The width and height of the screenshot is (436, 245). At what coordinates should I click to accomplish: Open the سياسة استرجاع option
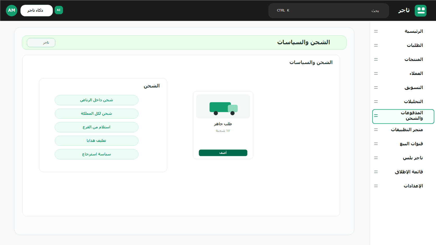pos(96,154)
